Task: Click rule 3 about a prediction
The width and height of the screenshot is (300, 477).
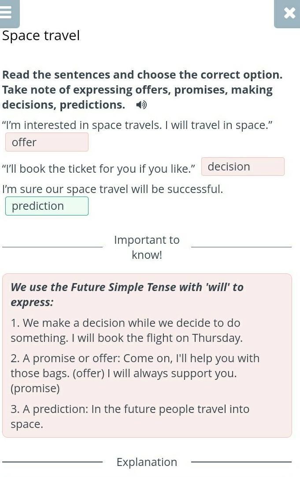Action: pos(130,416)
